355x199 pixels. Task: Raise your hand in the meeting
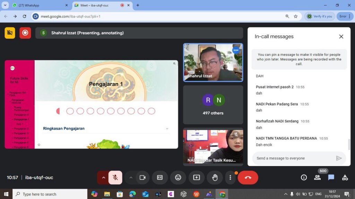(215, 178)
